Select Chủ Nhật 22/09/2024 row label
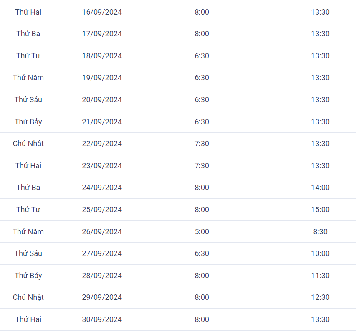This screenshot has height=332, width=356. [x=28, y=144]
